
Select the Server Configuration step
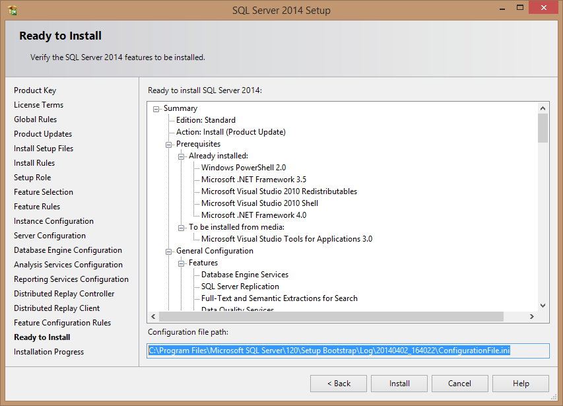[50, 236]
